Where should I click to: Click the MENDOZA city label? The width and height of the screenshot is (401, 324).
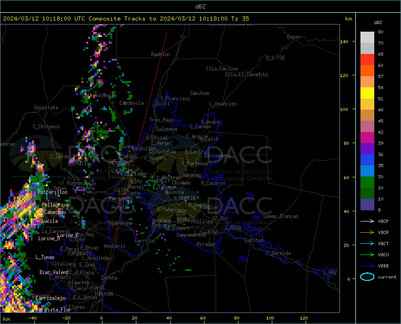coord(119,163)
